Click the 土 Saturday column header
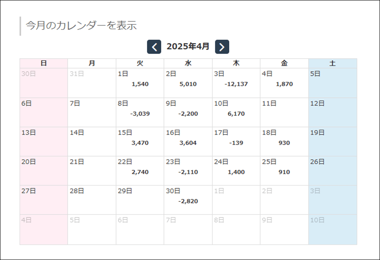 [332, 63]
